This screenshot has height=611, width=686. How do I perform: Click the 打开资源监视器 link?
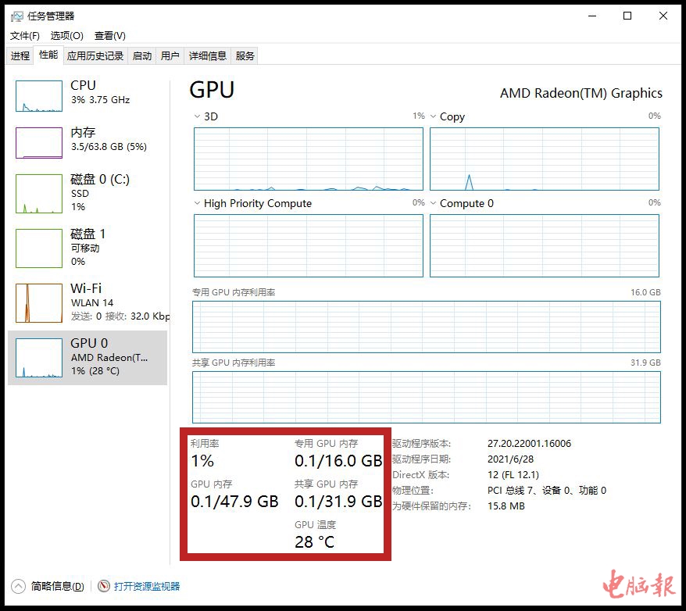[147, 586]
